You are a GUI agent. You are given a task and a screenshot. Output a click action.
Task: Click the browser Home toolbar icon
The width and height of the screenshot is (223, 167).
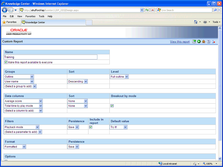pyautogui.click(x=196, y=22)
